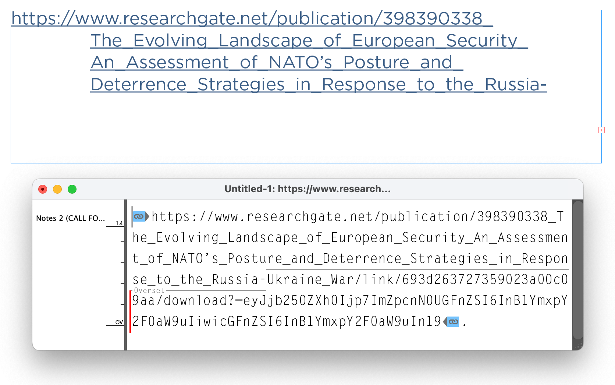
Task: Close the Untitled-1 story editor window
Action: click(43, 189)
